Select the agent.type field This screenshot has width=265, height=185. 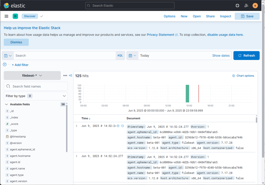pyautogui.click(x=17, y=175)
